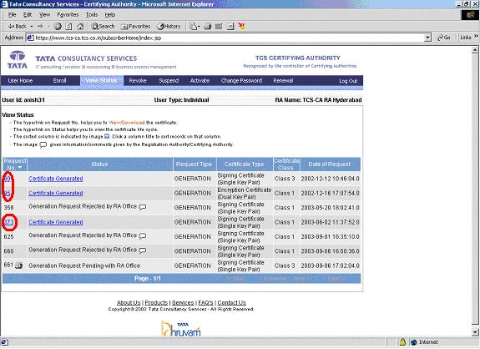Sort by Certificate Type column header
The image size is (480, 349).
(x=244, y=164)
